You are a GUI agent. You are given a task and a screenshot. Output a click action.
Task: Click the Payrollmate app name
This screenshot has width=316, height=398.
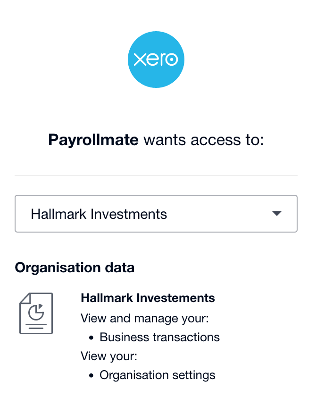click(93, 140)
